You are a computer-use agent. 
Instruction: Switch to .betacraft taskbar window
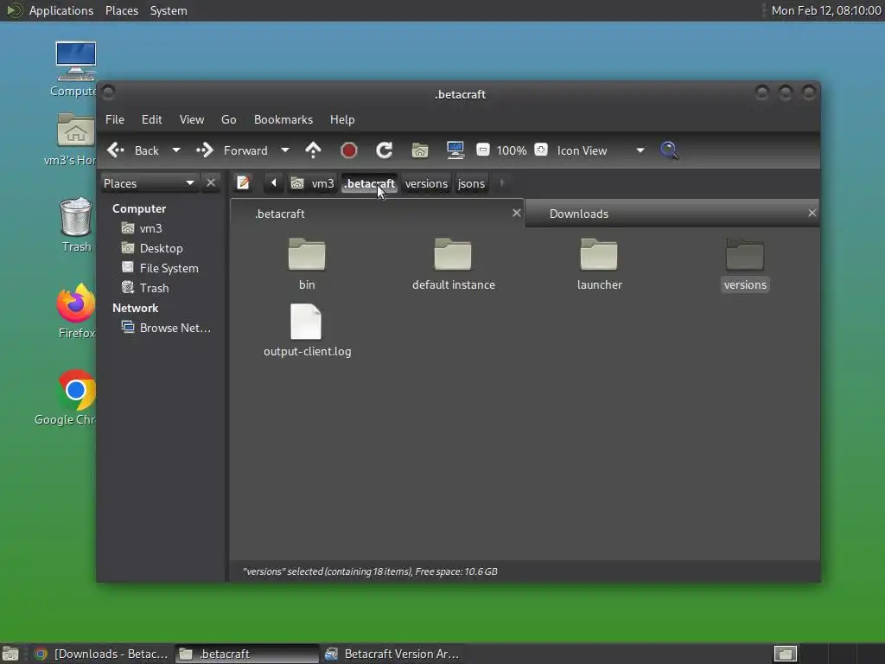click(x=246, y=654)
